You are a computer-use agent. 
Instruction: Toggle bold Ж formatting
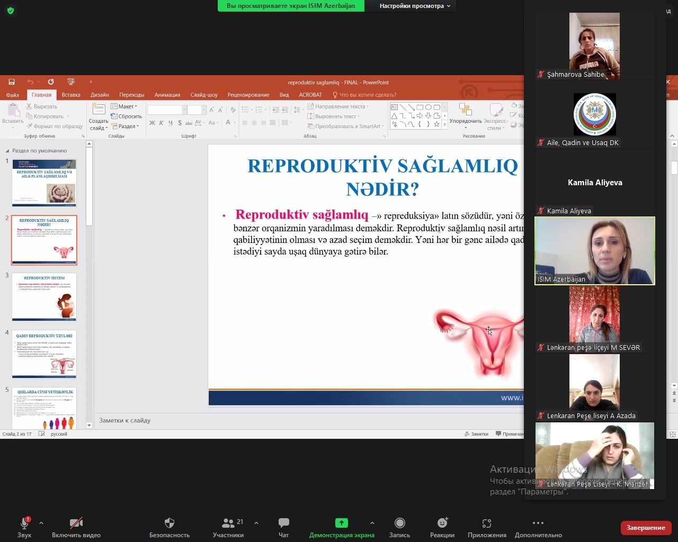[153, 123]
